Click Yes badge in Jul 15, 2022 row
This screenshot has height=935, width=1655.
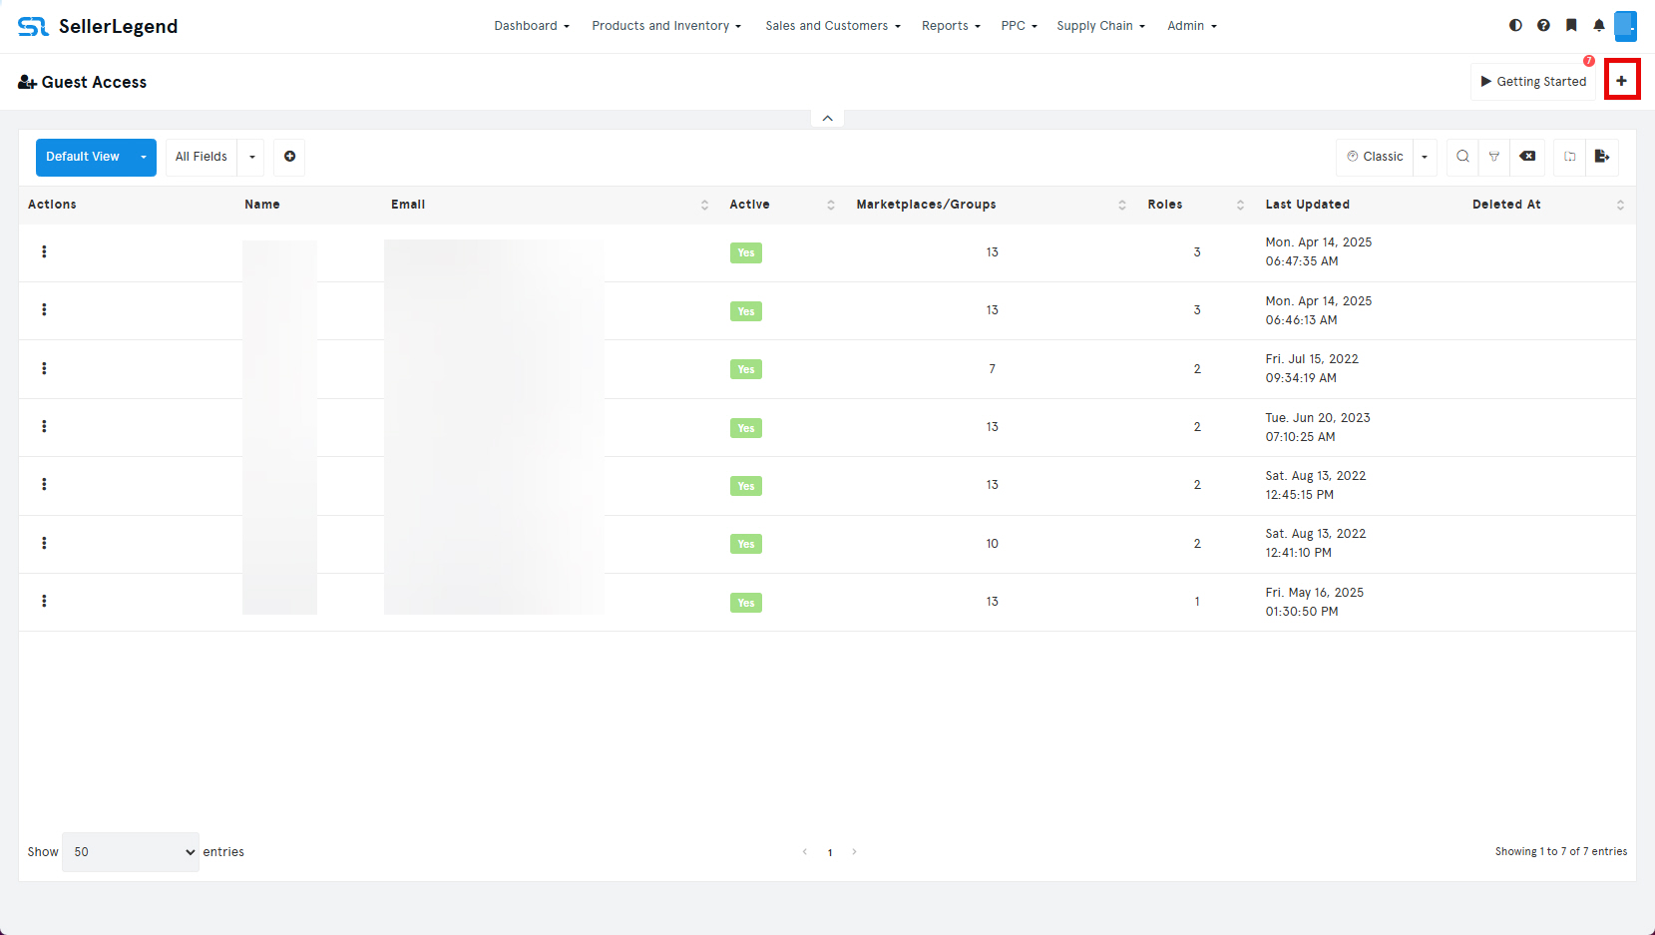[x=746, y=369]
